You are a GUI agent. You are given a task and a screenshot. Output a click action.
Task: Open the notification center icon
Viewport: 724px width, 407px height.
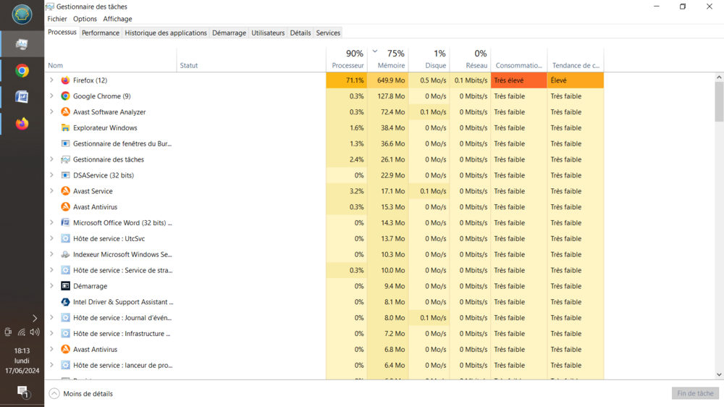pyautogui.click(x=22, y=392)
